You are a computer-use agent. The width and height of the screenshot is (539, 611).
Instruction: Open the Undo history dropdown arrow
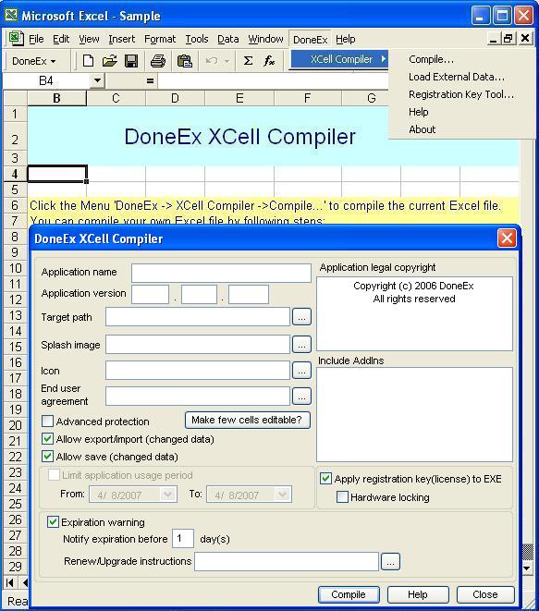(227, 61)
